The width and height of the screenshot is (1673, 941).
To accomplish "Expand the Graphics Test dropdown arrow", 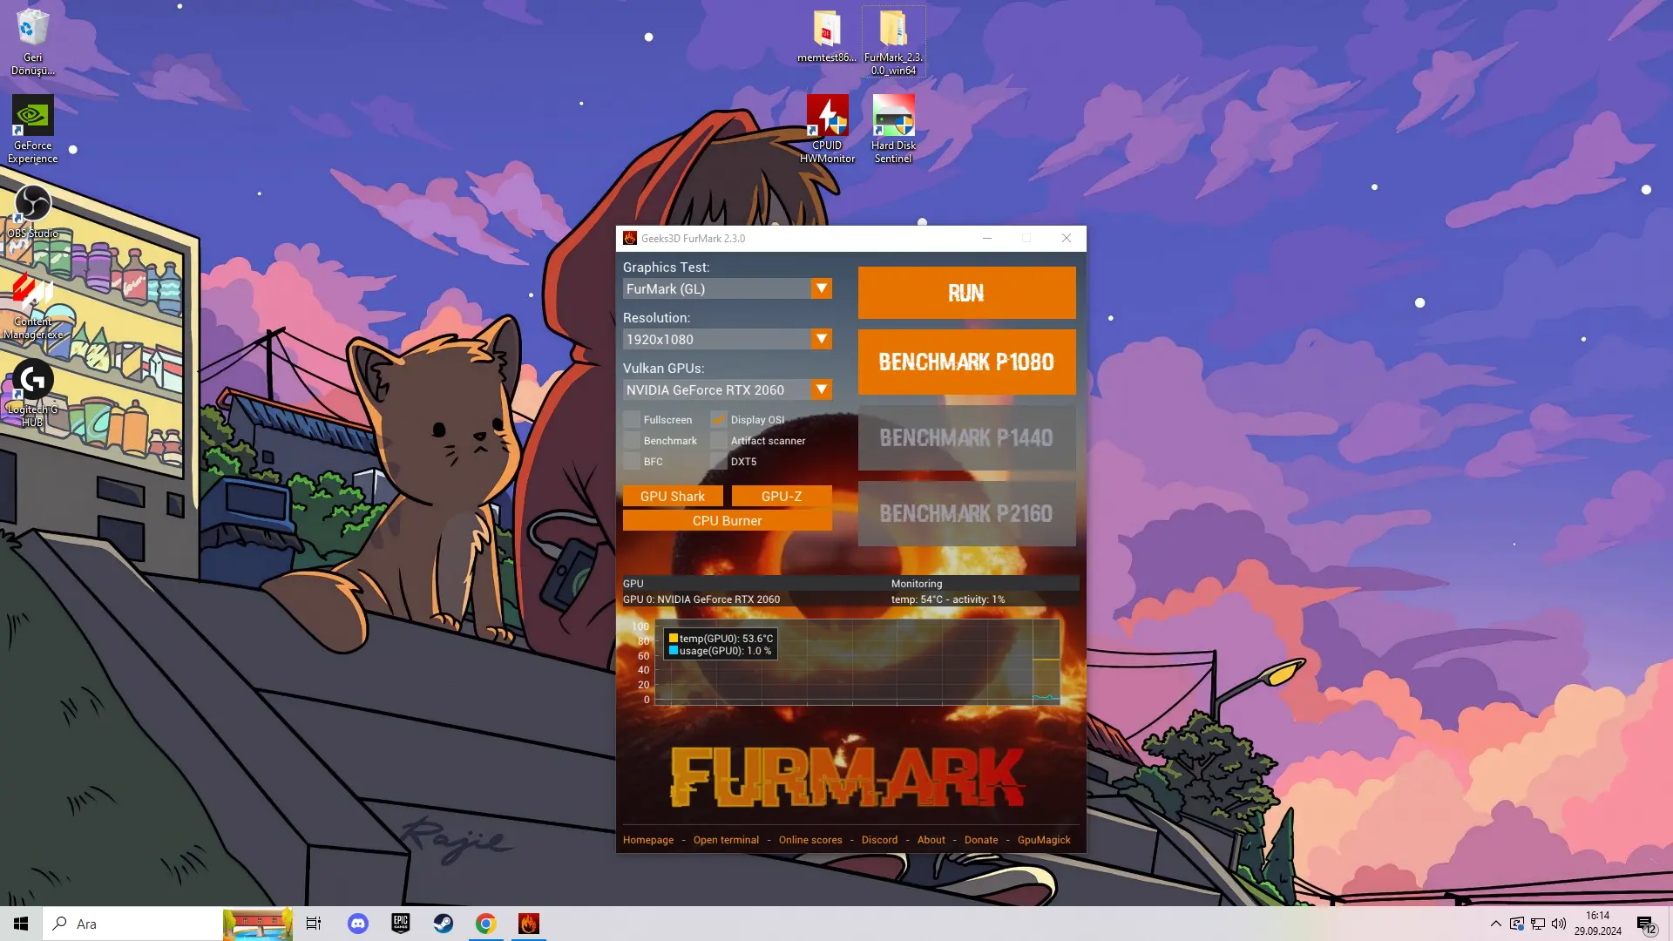I will [x=821, y=288].
